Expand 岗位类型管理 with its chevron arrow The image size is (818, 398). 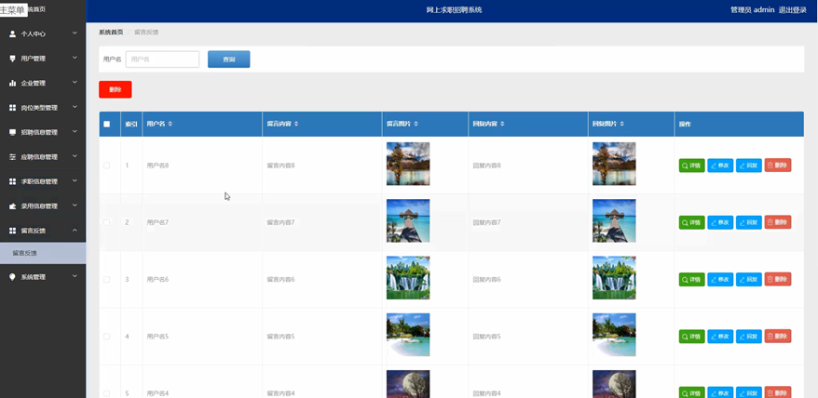point(75,107)
